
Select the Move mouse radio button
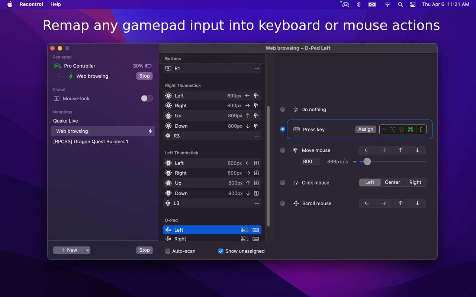click(x=283, y=150)
